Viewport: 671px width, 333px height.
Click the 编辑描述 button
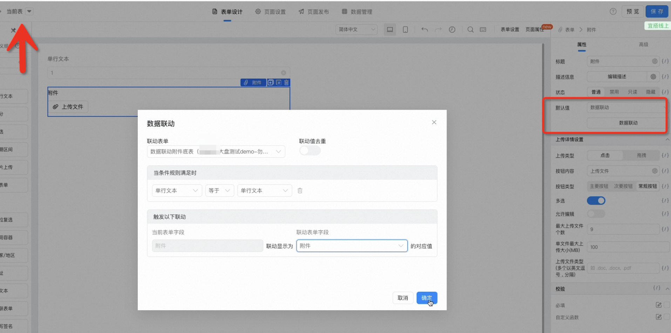pyautogui.click(x=617, y=77)
